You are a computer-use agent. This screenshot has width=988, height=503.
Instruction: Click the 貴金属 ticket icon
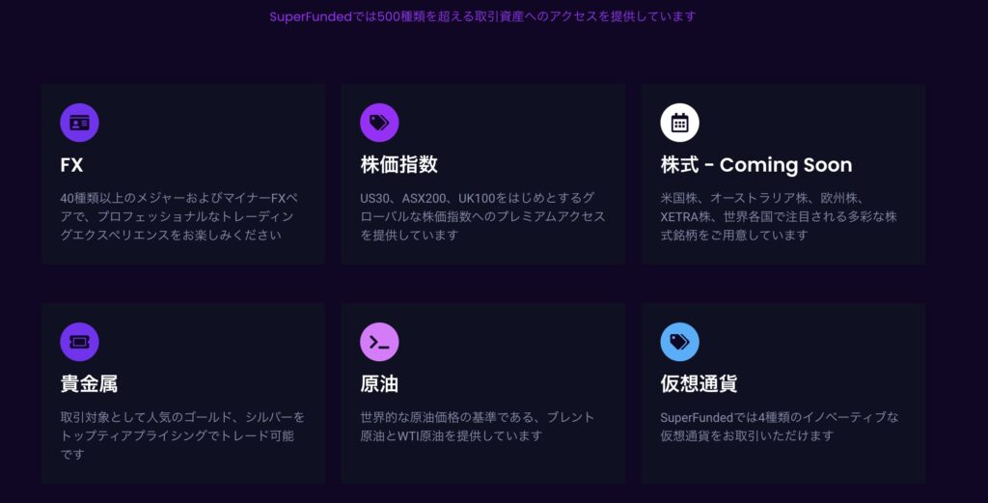point(79,342)
